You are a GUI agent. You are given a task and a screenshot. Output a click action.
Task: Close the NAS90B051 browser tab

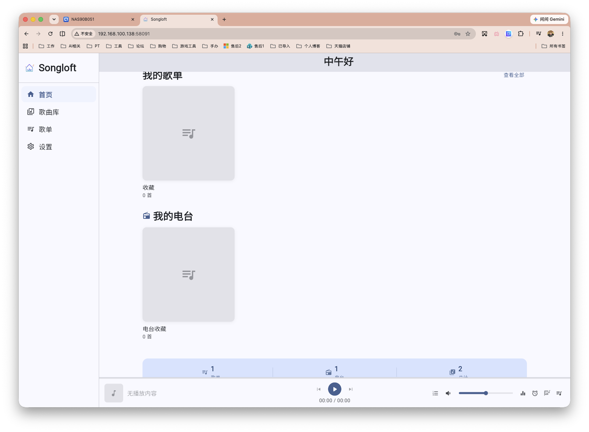click(x=133, y=19)
